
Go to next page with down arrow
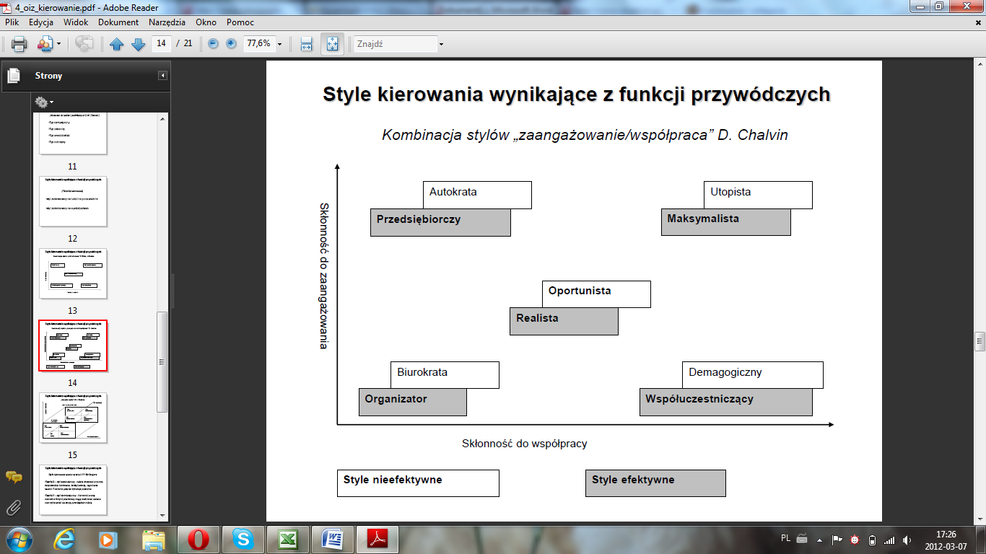(138, 44)
